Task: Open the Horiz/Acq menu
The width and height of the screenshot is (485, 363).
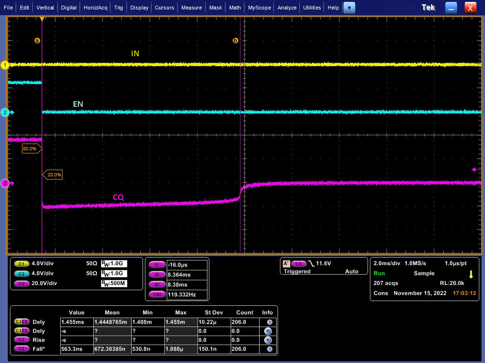Action: tap(95, 8)
